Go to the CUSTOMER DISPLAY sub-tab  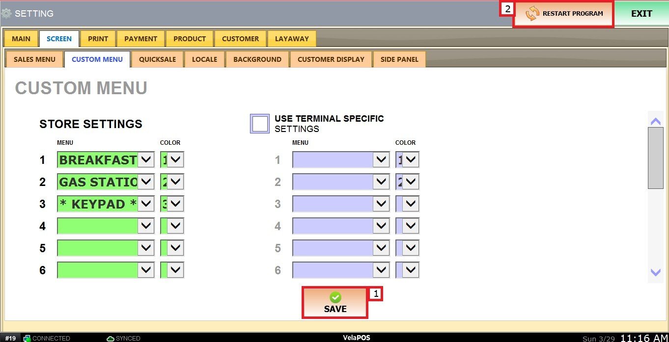[x=331, y=59]
